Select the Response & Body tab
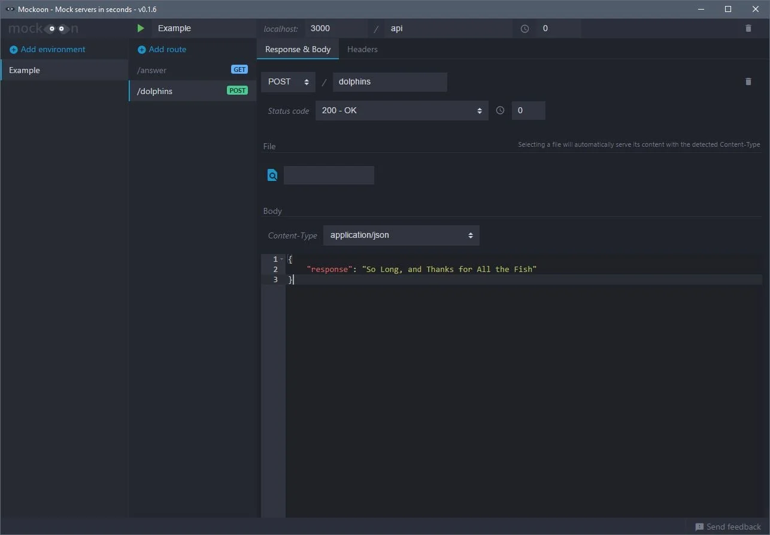The height and width of the screenshot is (535, 770). (x=298, y=49)
